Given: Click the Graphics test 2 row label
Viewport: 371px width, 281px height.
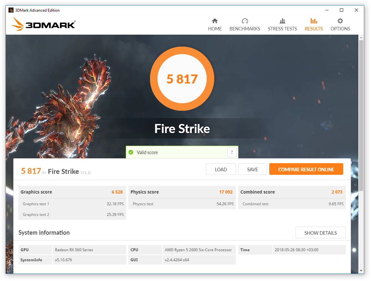Looking at the screenshot, I should 36,214.
